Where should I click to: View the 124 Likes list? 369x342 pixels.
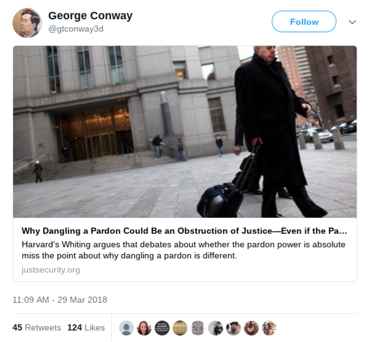click(x=86, y=328)
